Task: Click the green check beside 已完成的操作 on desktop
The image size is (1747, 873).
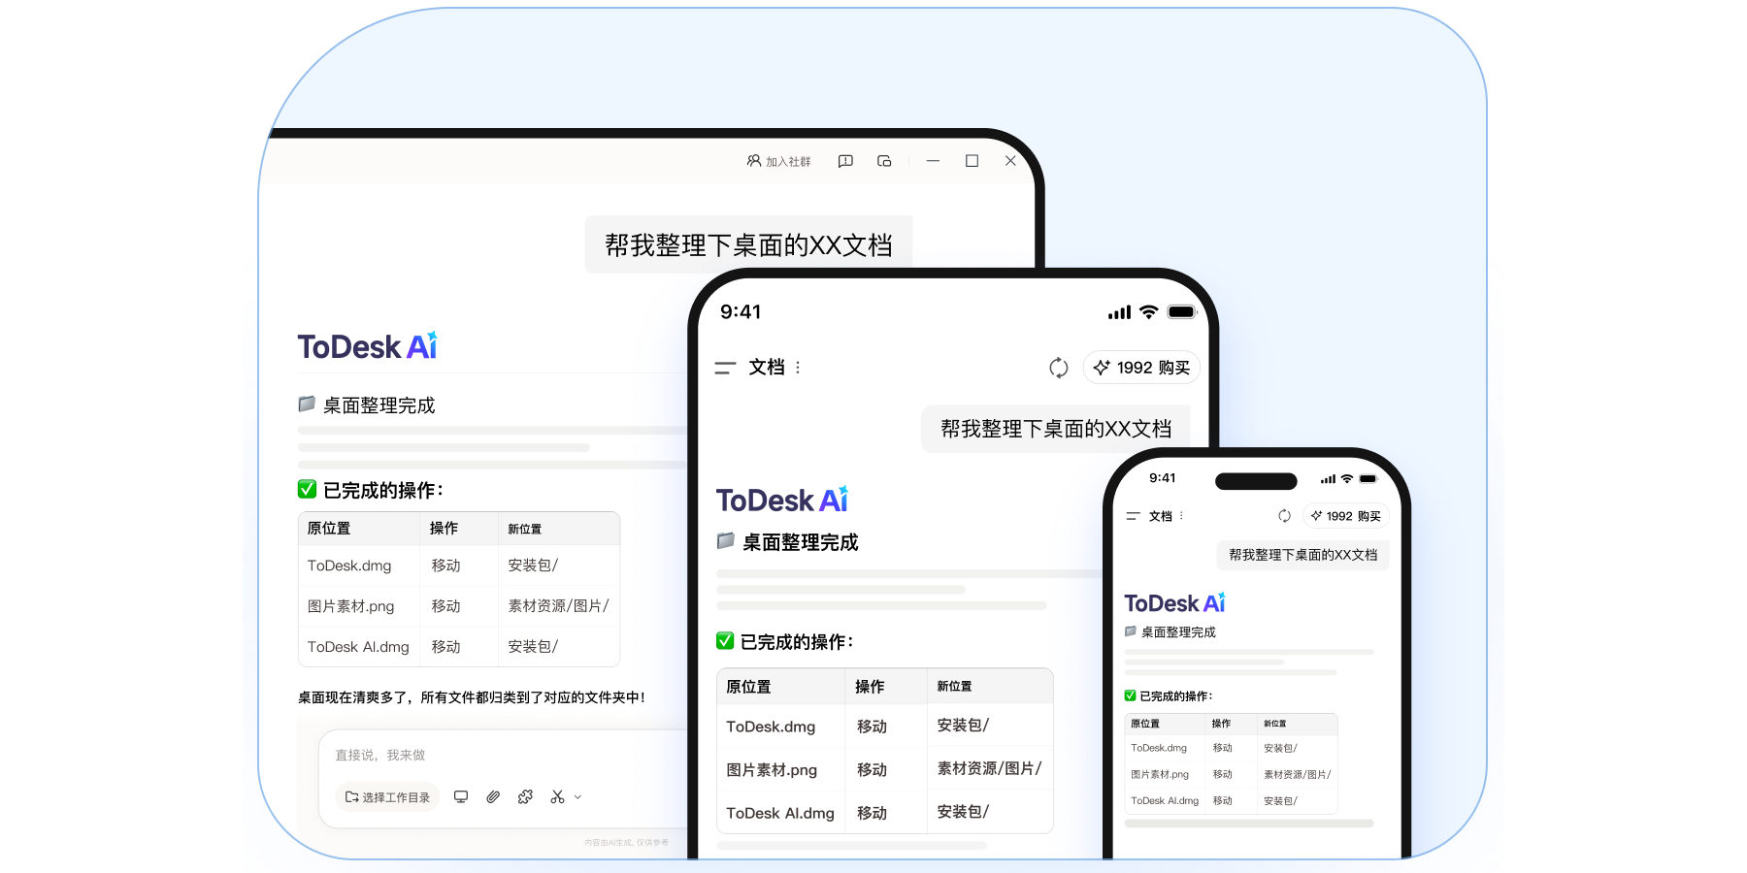Action: 307,489
